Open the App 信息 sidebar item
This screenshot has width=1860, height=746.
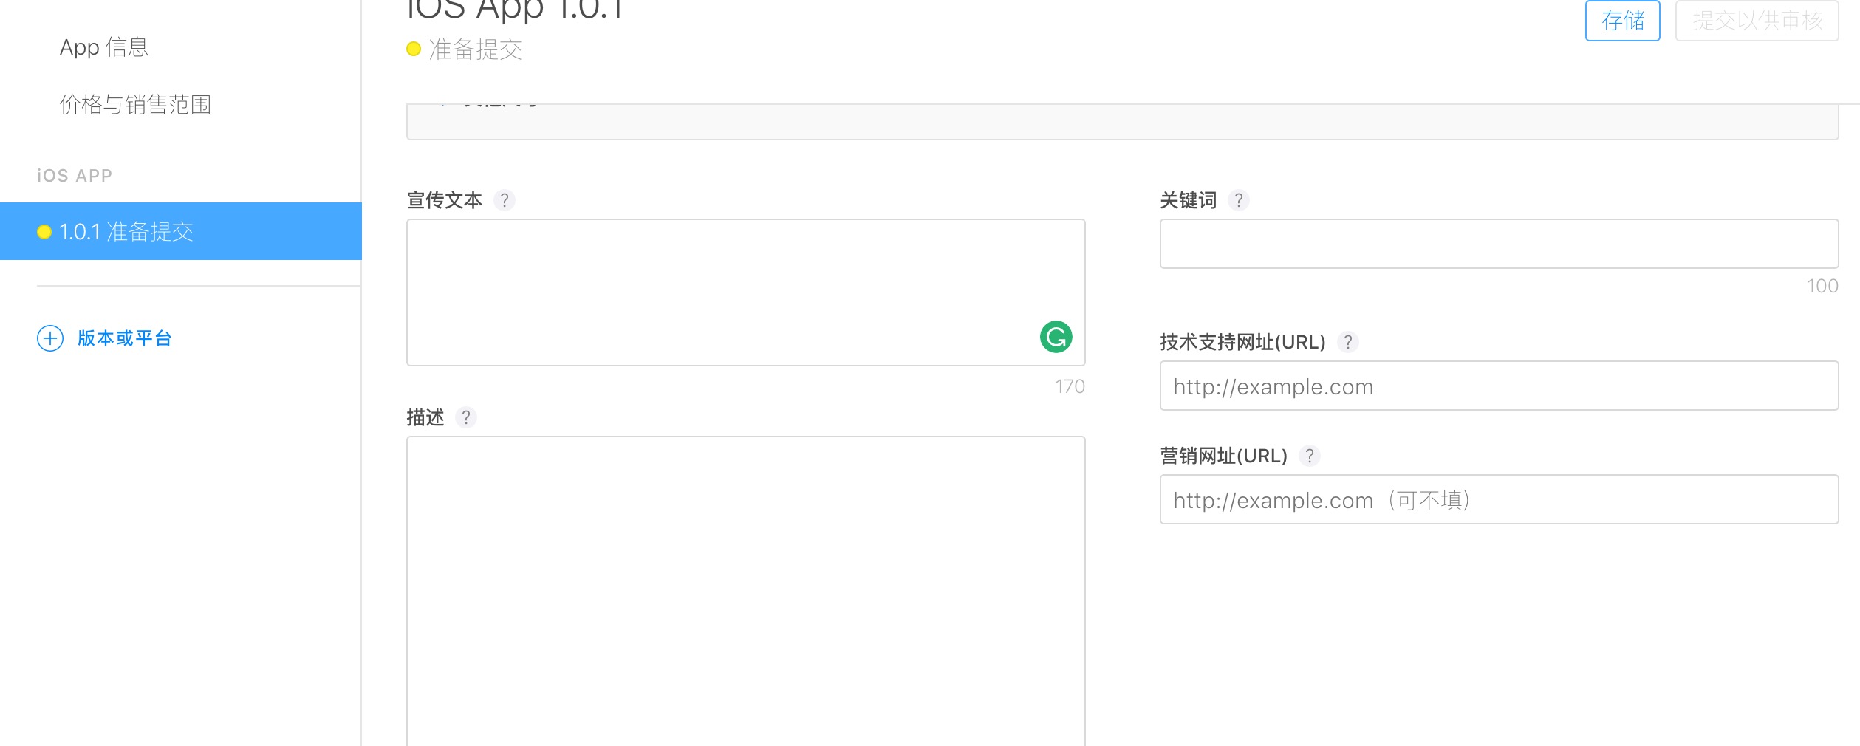coord(104,47)
